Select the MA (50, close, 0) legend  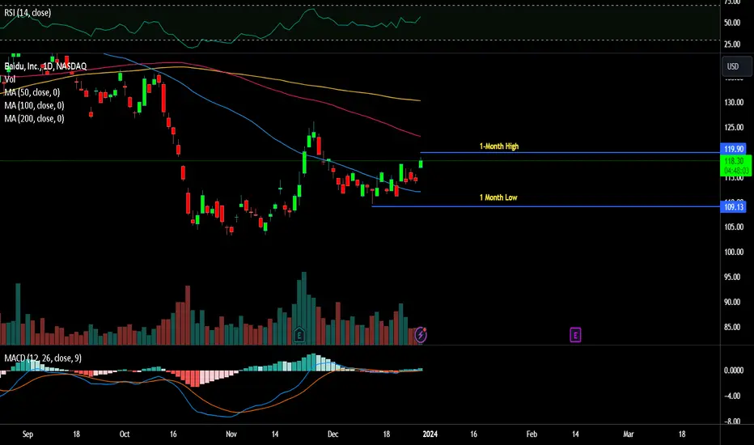pyautogui.click(x=32, y=92)
